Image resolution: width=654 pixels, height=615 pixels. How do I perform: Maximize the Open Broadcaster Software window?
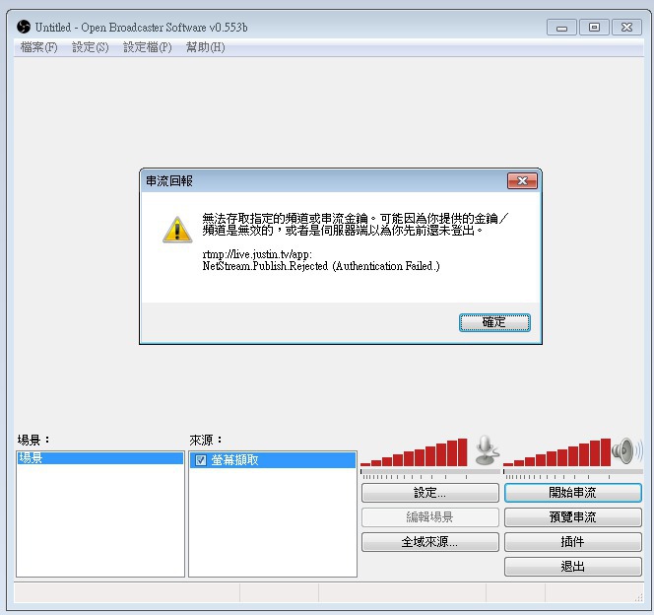594,28
